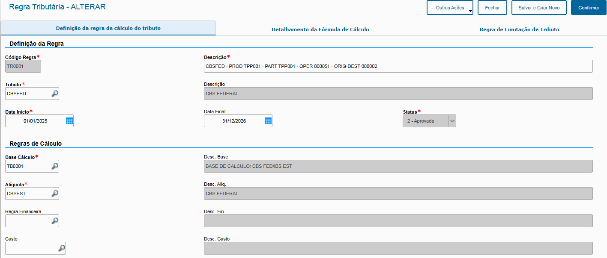
Task: Click the empty Regra Financeira field
Action: 26,221
